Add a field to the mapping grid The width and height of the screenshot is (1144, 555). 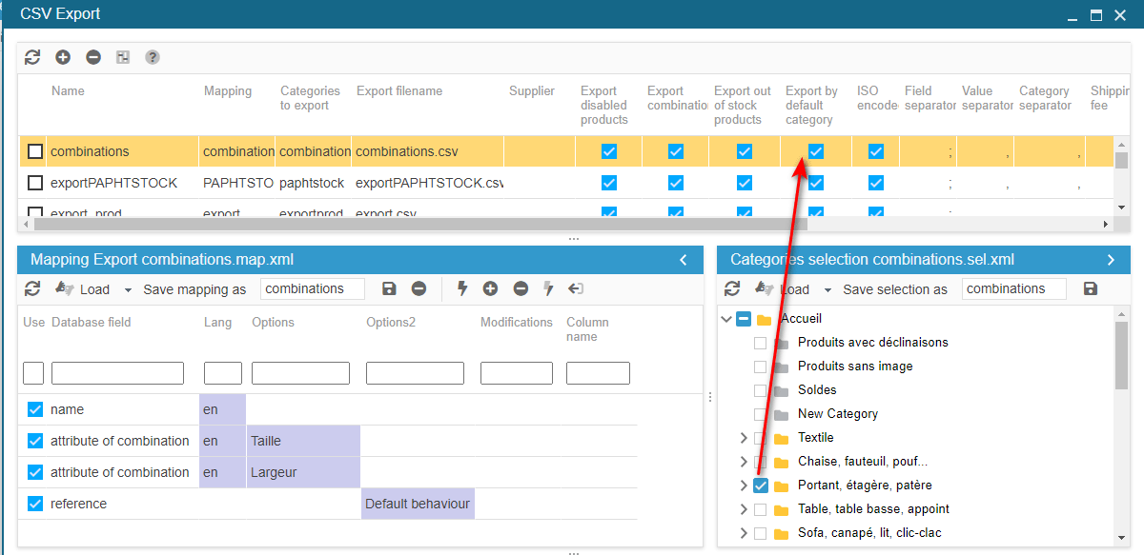(490, 289)
